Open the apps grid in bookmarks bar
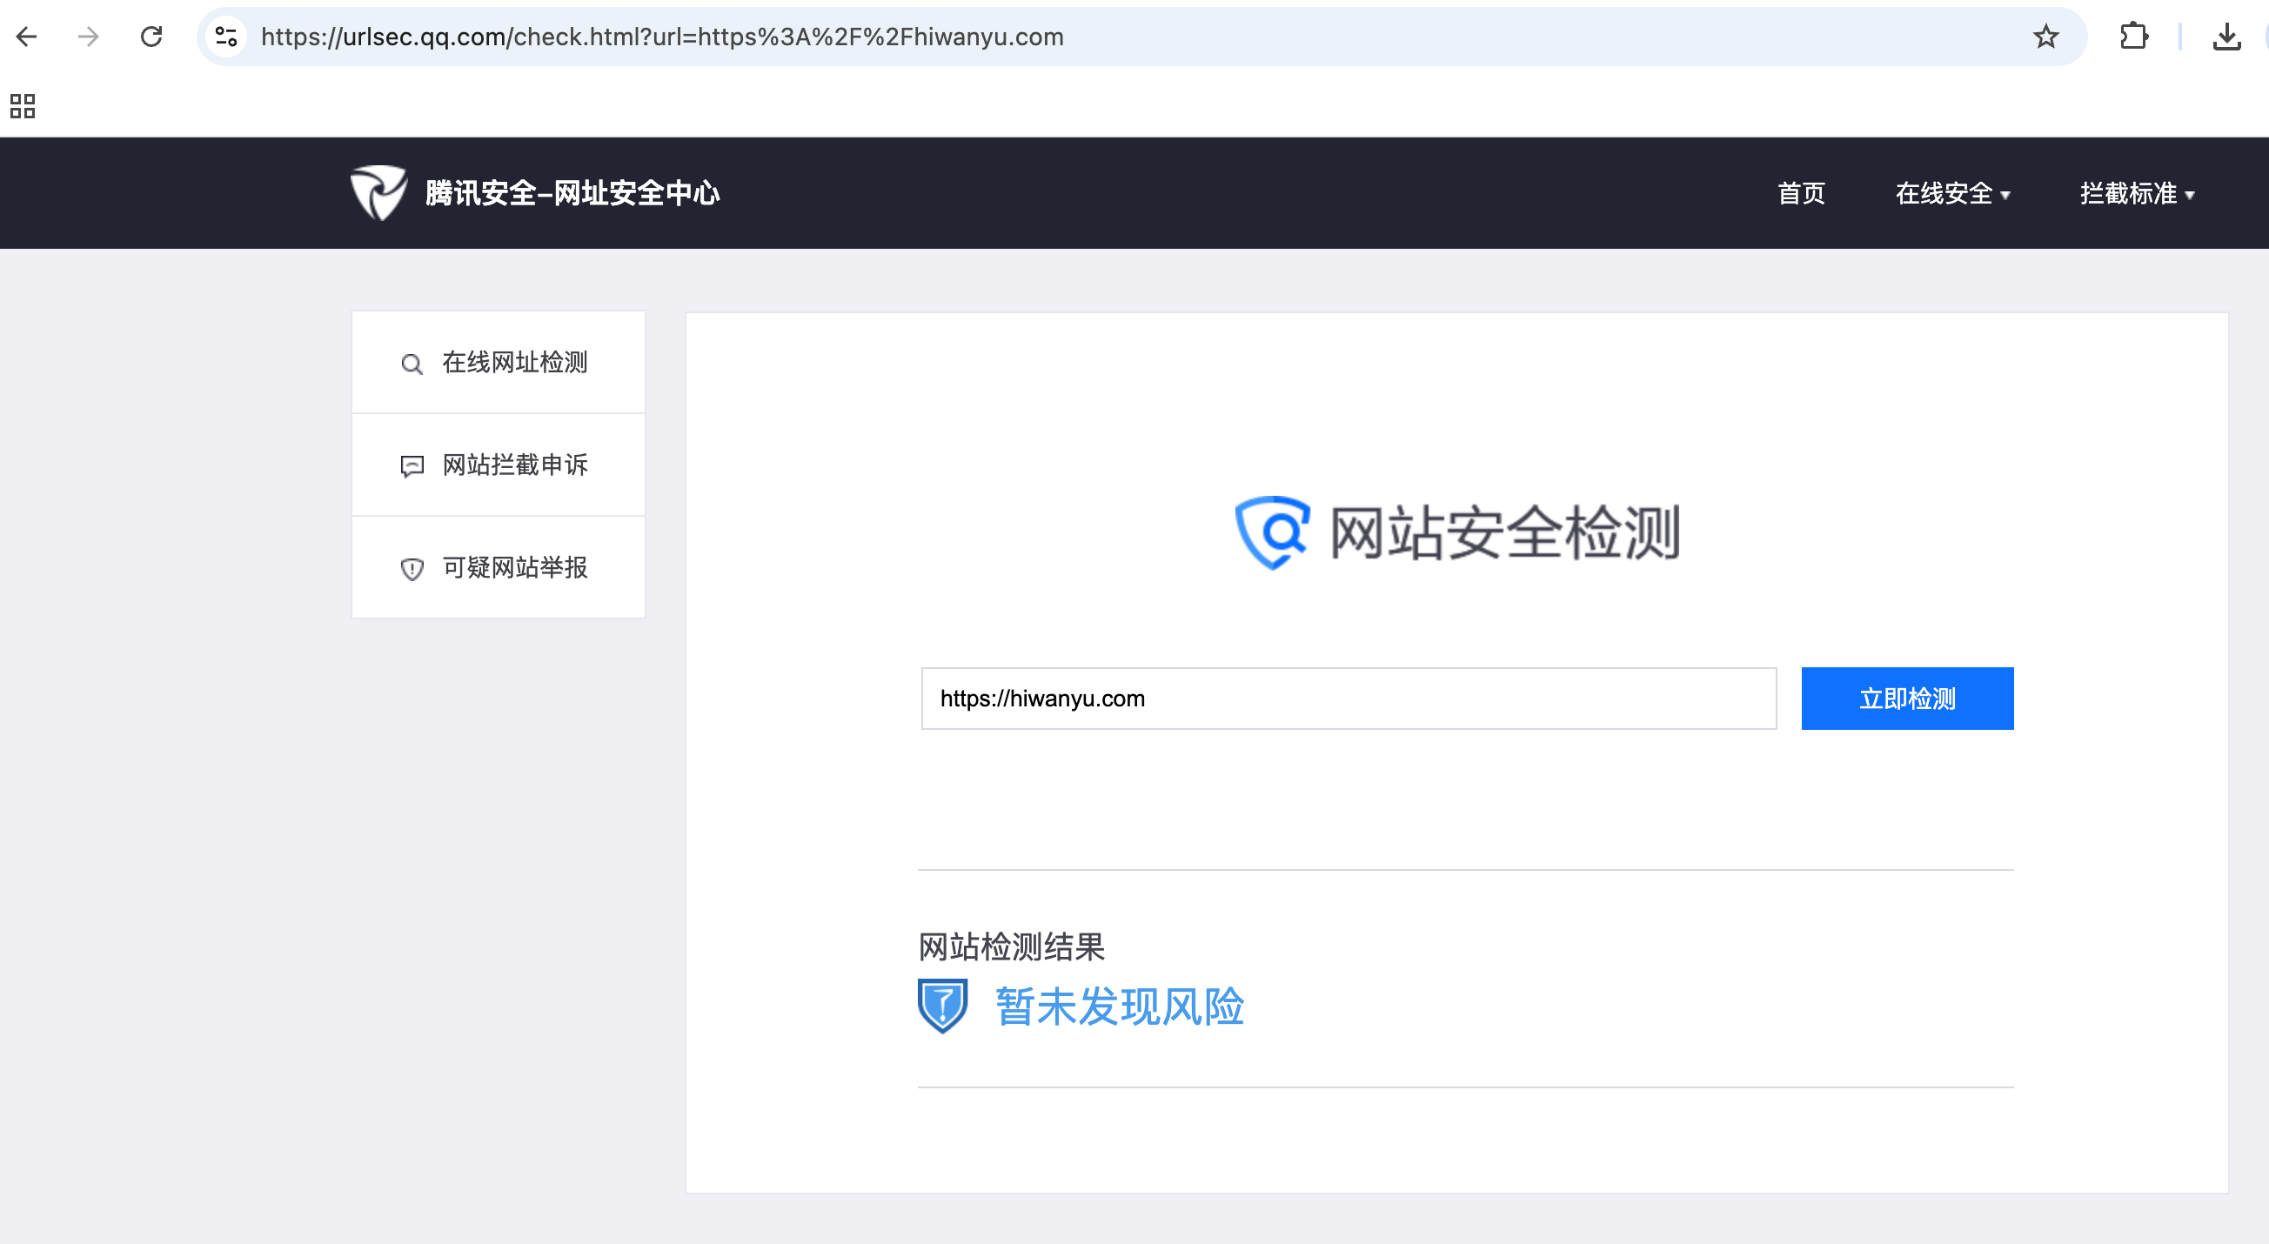 pyautogui.click(x=22, y=106)
